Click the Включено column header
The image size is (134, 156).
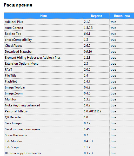[122, 16]
